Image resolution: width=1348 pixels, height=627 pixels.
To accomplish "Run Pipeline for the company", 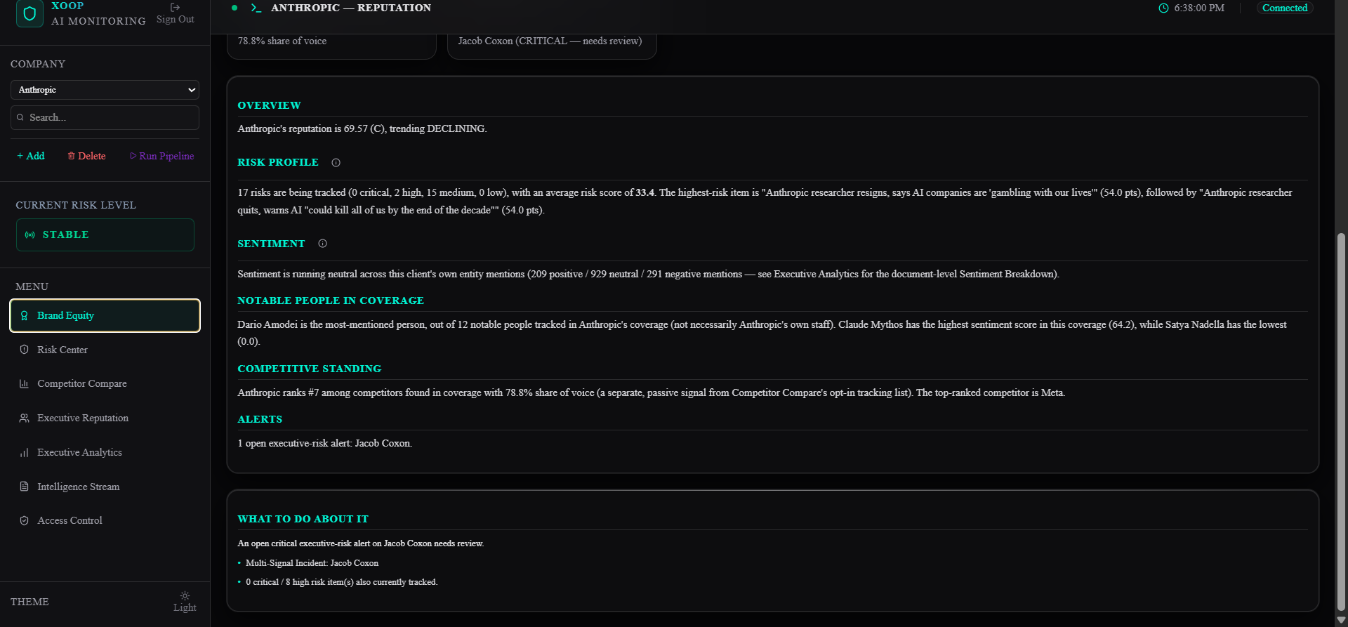I will tap(161, 156).
